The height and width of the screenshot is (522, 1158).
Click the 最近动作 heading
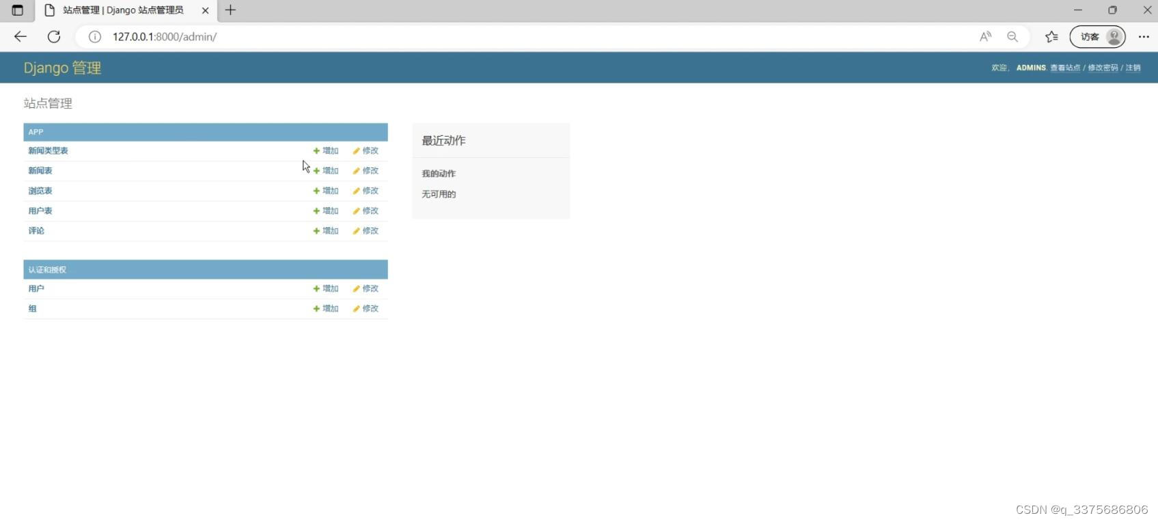click(x=443, y=140)
